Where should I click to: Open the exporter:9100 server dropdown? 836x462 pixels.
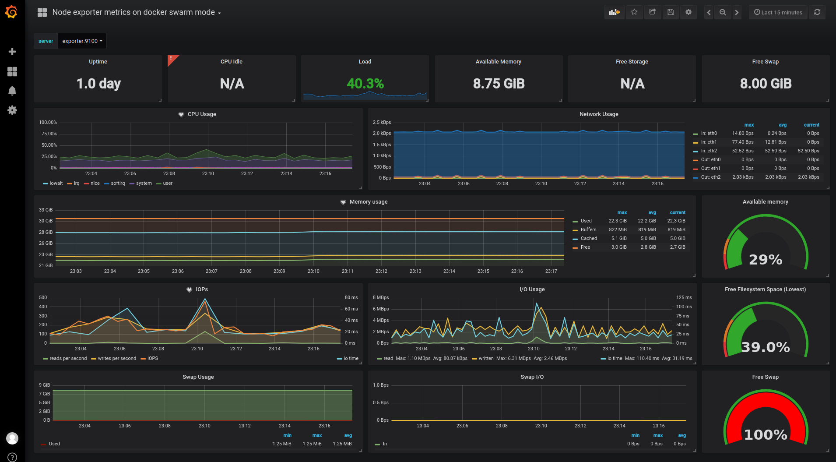[82, 41]
